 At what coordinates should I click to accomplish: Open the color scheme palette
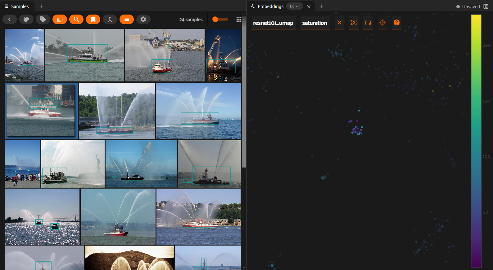click(26, 20)
